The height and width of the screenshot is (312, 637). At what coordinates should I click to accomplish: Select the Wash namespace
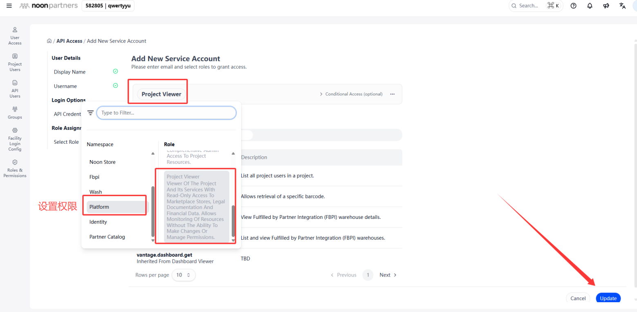[96, 192]
